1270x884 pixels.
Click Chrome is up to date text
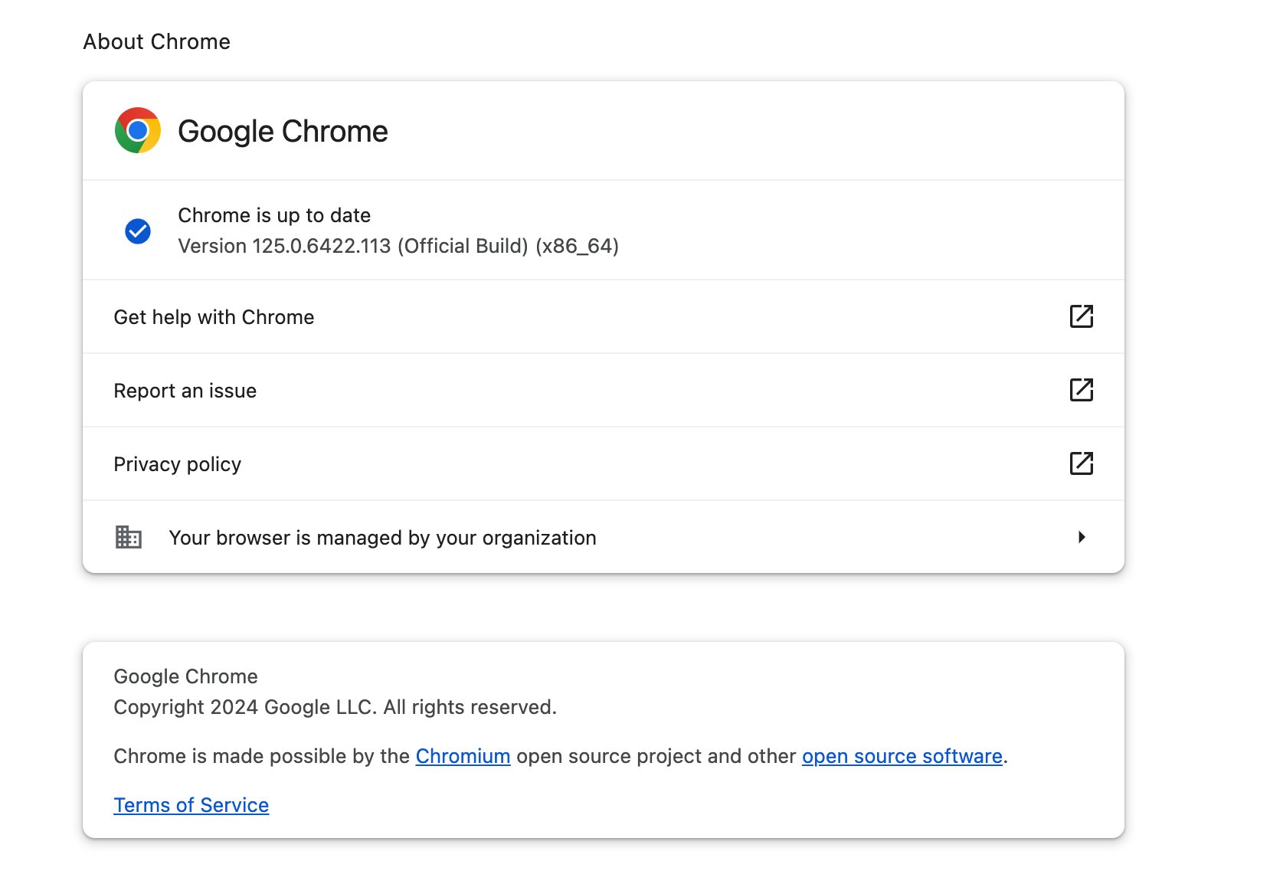pos(274,215)
